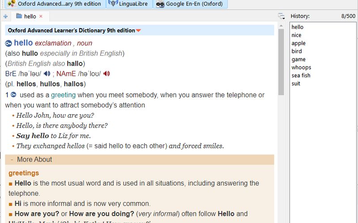The width and height of the screenshot is (358, 223).
Task: Open the tab list button
Action: click(281, 17)
